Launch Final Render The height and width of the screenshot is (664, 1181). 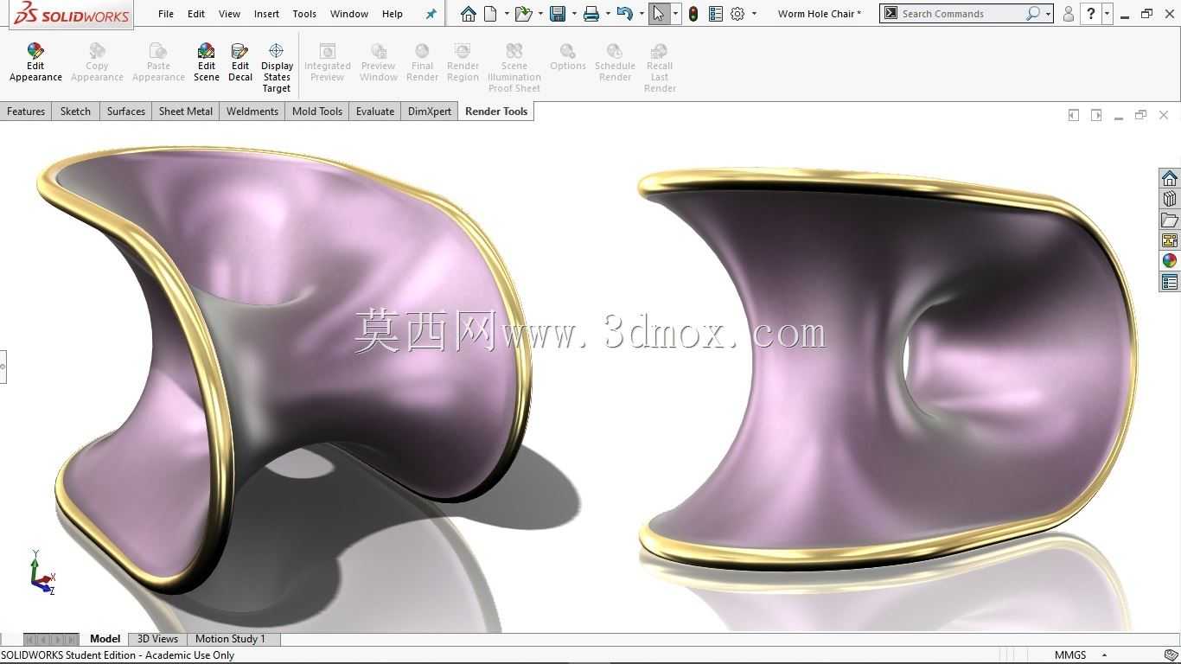tap(422, 63)
